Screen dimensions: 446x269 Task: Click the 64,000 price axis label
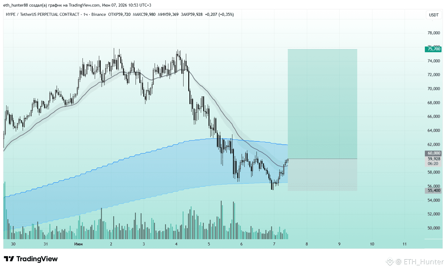pos(434,130)
